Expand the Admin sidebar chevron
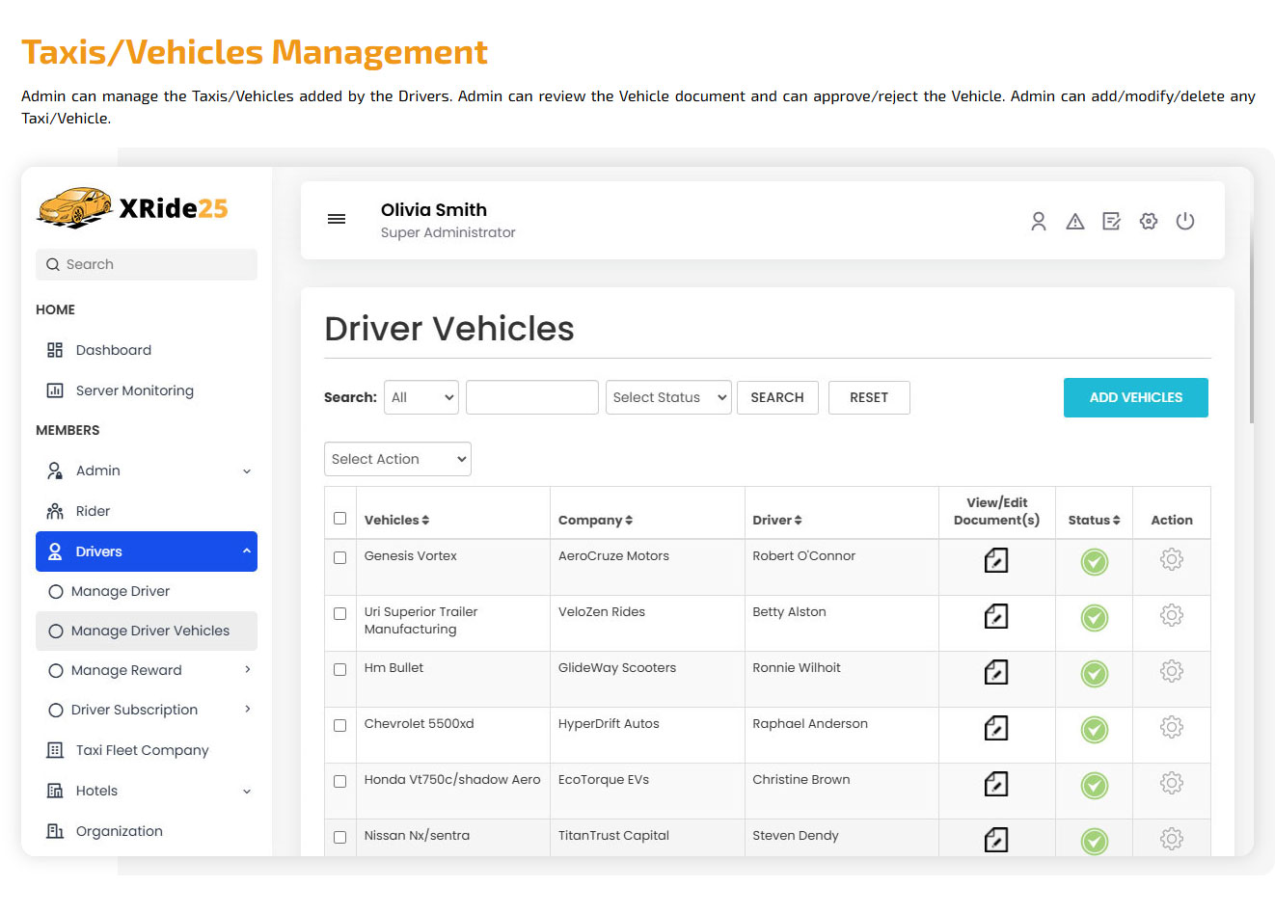Image resolution: width=1275 pixels, height=914 pixels. pyautogui.click(x=247, y=471)
